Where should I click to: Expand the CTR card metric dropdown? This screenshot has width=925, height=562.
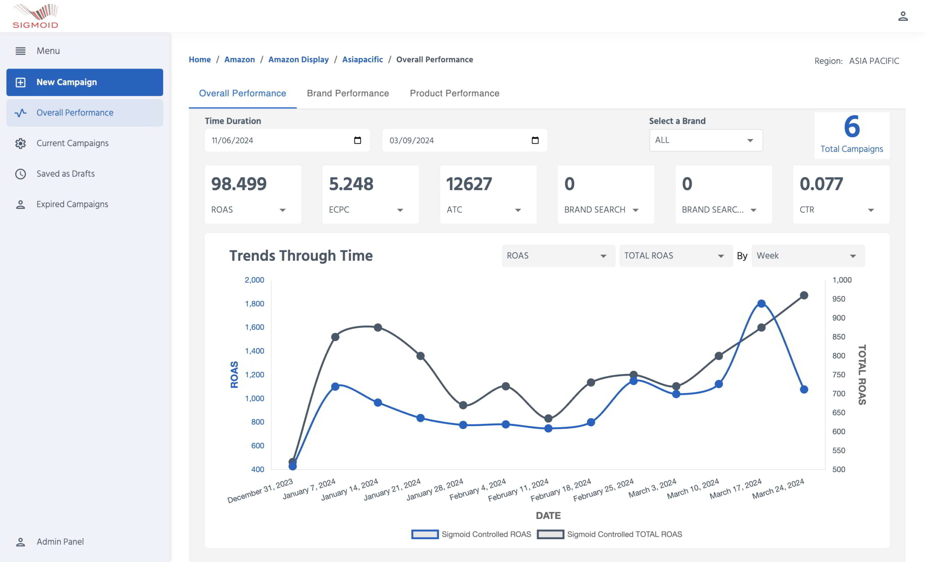tap(870, 210)
